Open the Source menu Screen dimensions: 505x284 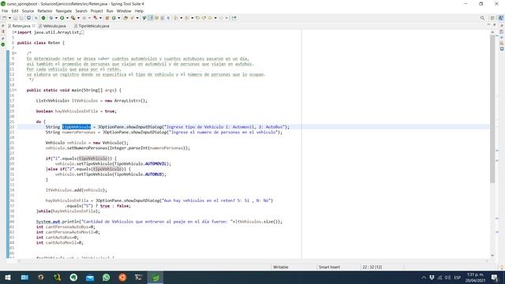(x=28, y=11)
